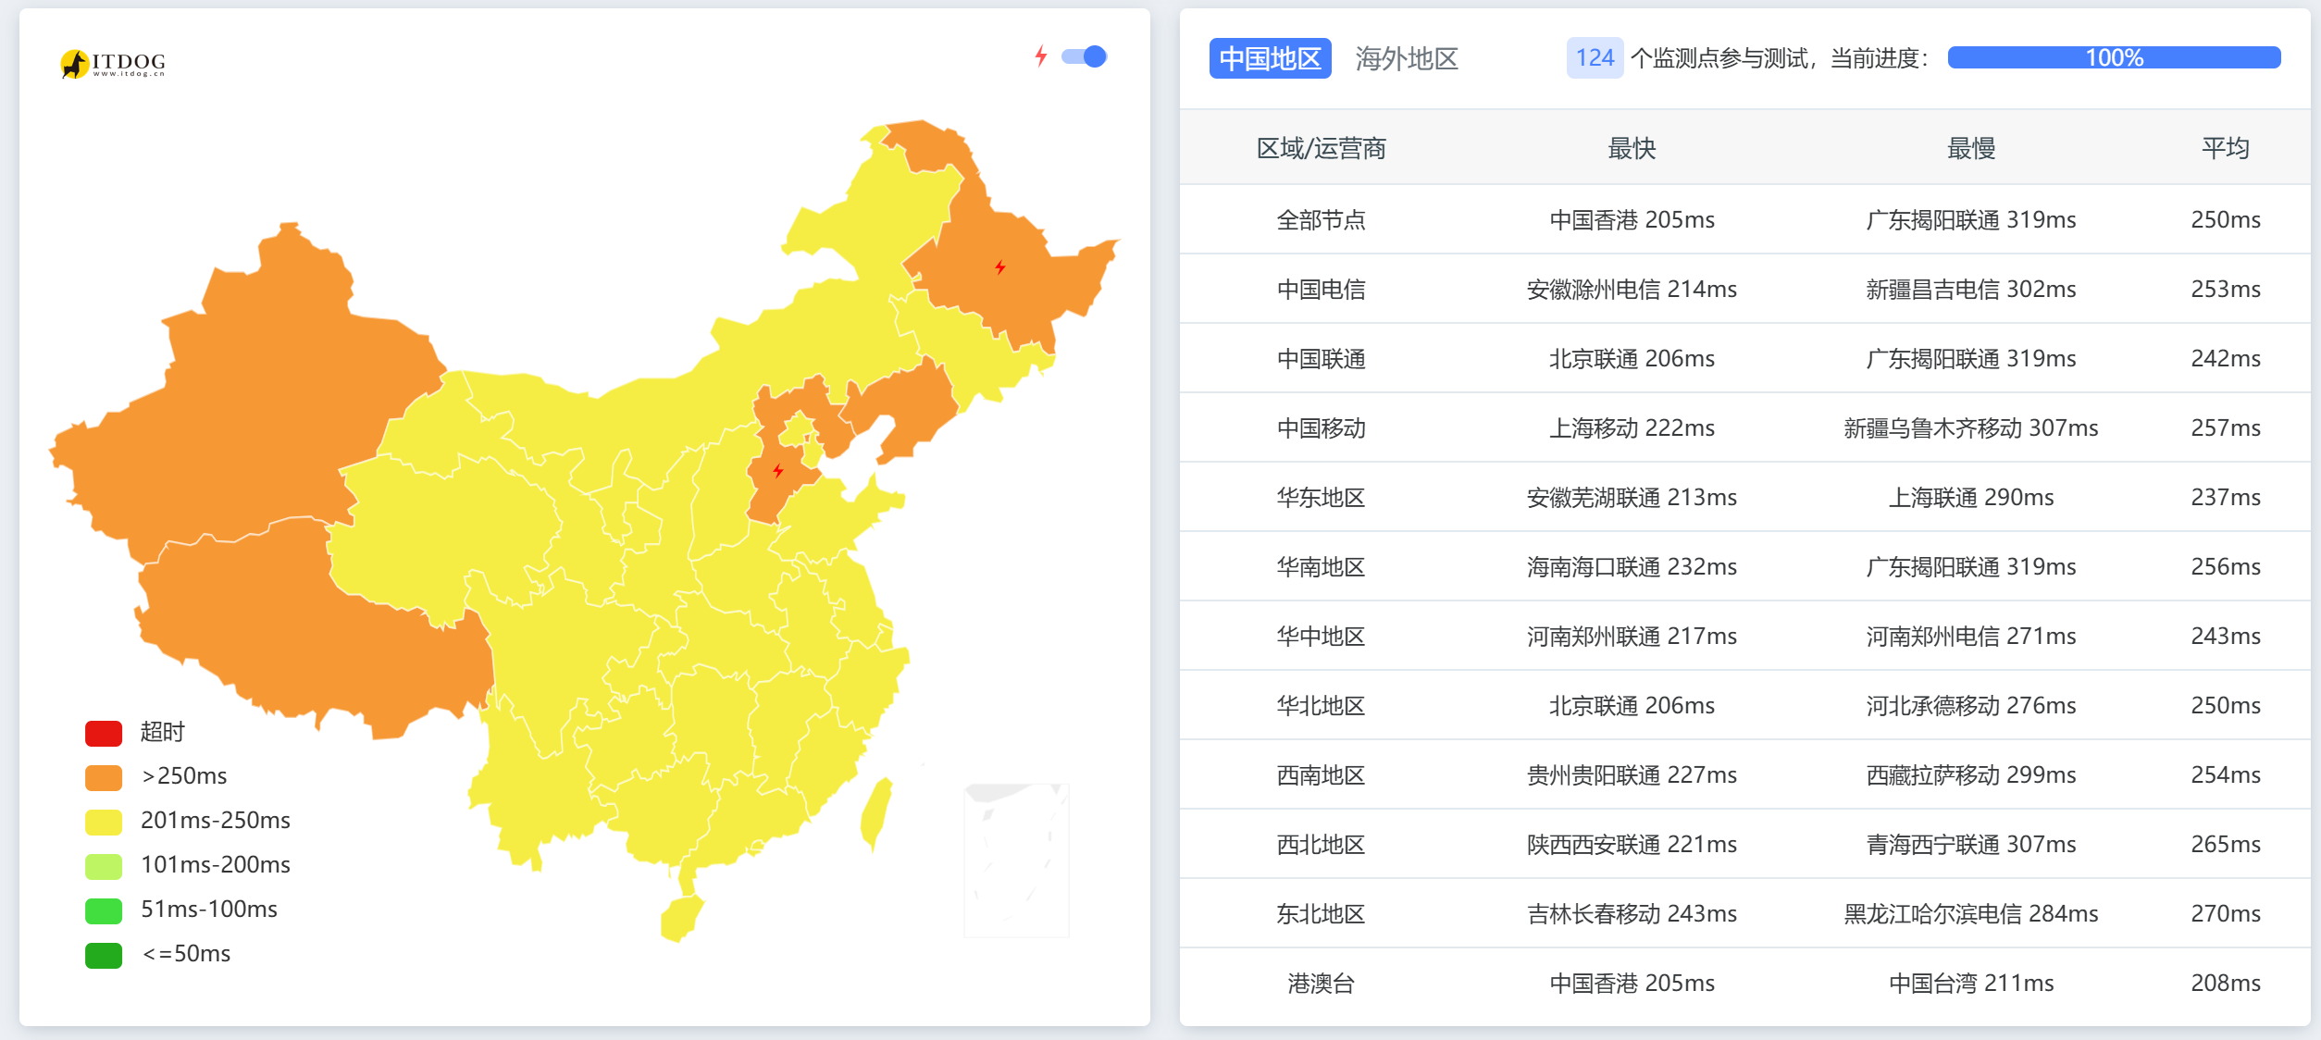The image size is (2321, 1040).
Task: Select the 华中地区 row label
Action: pos(1321,636)
